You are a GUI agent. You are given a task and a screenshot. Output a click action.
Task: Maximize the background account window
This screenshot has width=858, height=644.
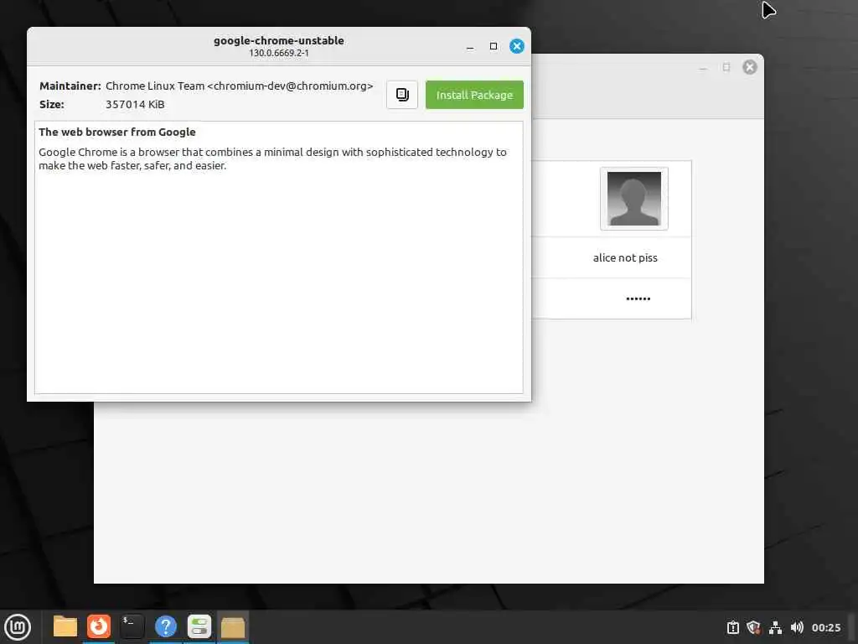726,67
